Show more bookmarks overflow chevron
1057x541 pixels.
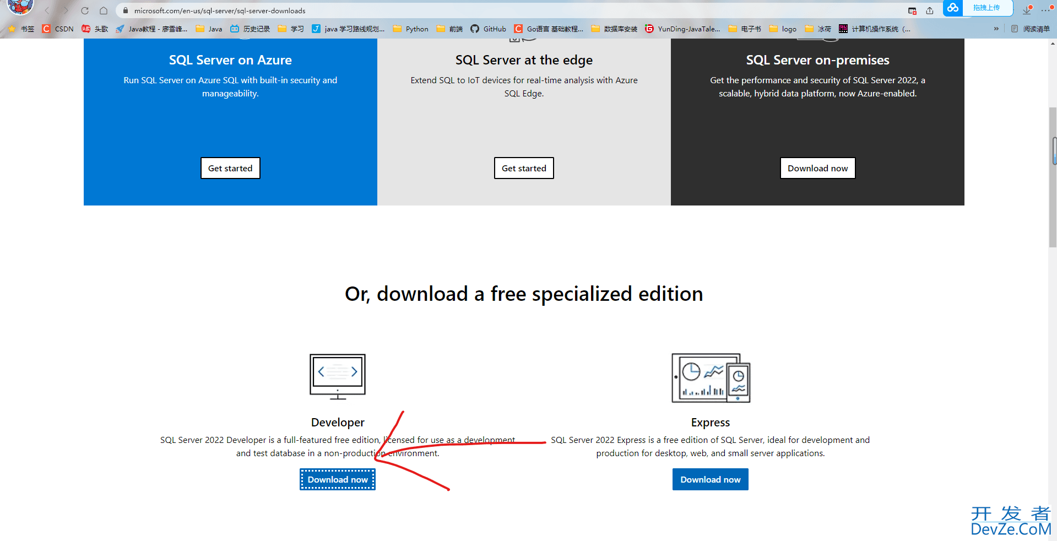pos(996,29)
